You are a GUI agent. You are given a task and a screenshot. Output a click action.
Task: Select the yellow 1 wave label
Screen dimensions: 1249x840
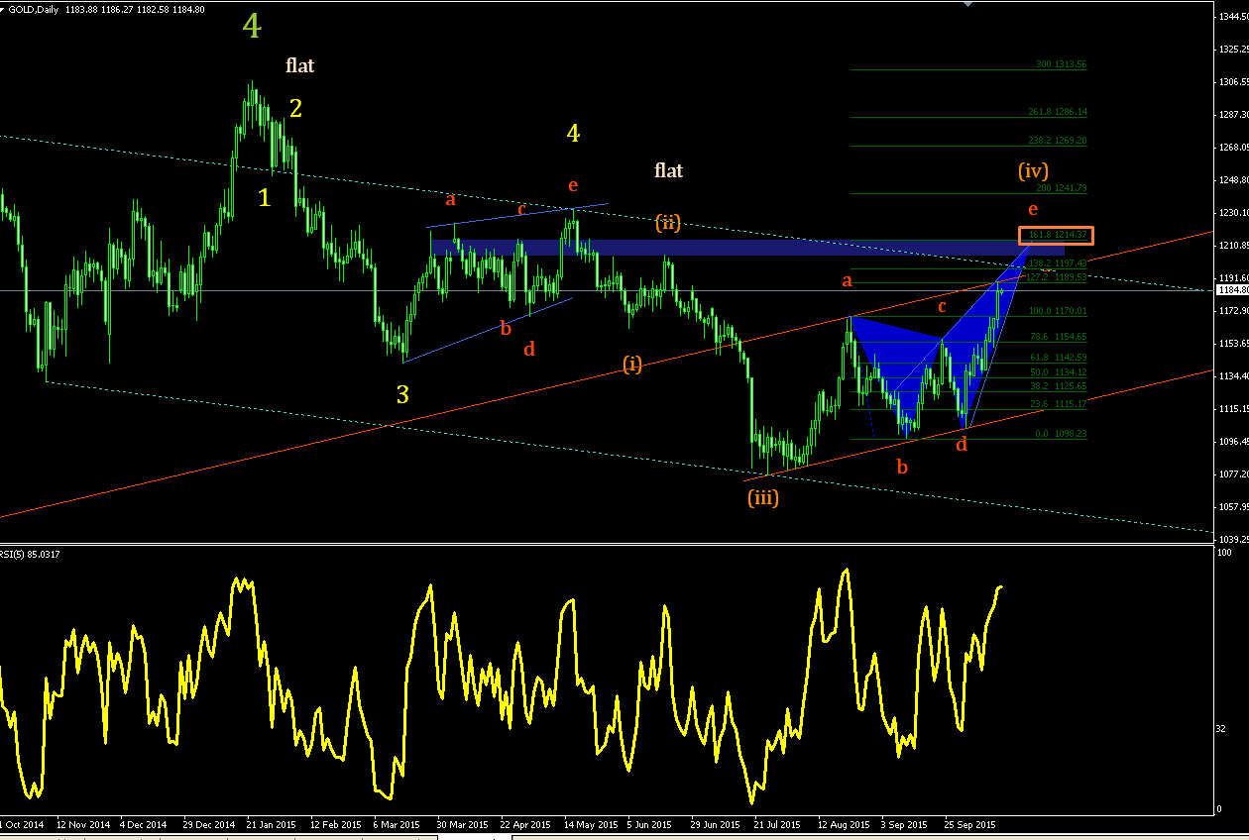pos(264,197)
